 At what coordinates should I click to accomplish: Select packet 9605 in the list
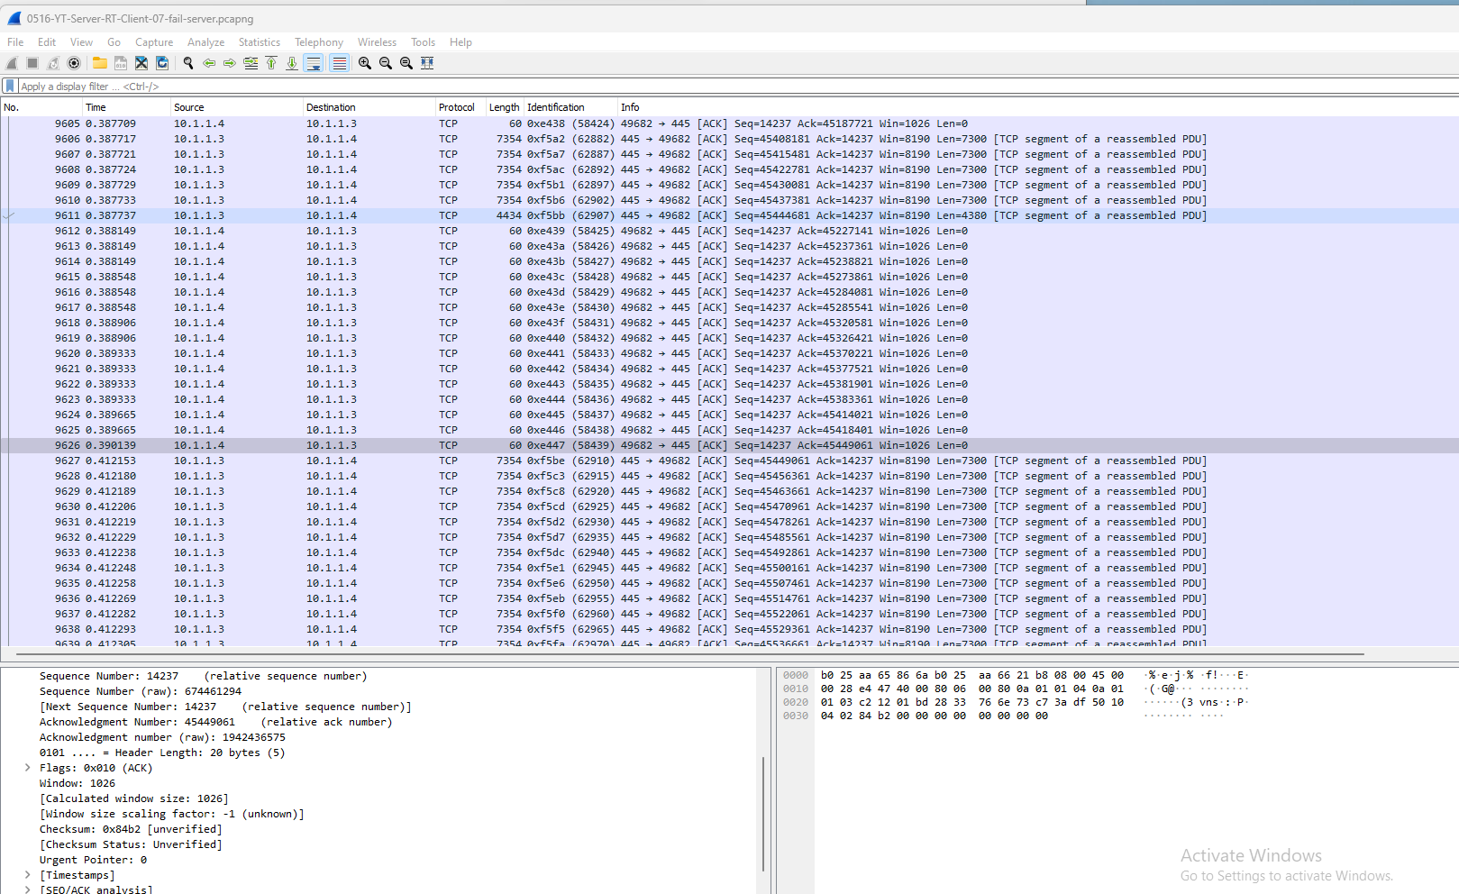(x=729, y=123)
